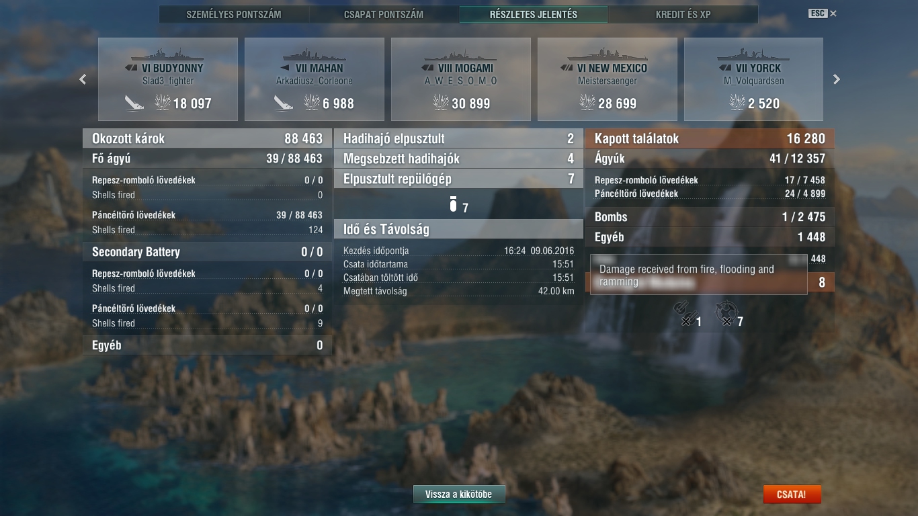Click the left arrow of the ship carousel
Screen dimensions: 918x516
83,79
